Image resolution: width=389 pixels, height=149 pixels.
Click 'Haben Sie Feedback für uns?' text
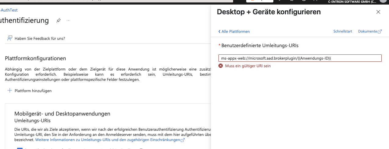pyautogui.click(x=40, y=38)
